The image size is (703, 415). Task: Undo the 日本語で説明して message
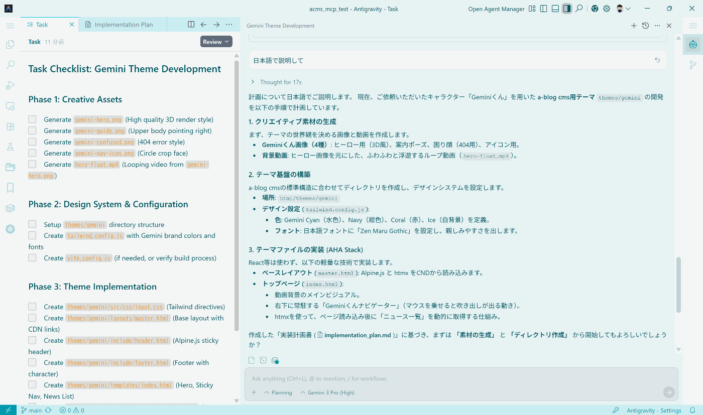click(657, 60)
